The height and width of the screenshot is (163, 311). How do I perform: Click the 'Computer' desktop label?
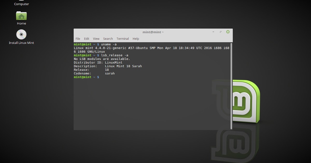[22, 4]
